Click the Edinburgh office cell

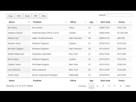[x=77, y=75]
